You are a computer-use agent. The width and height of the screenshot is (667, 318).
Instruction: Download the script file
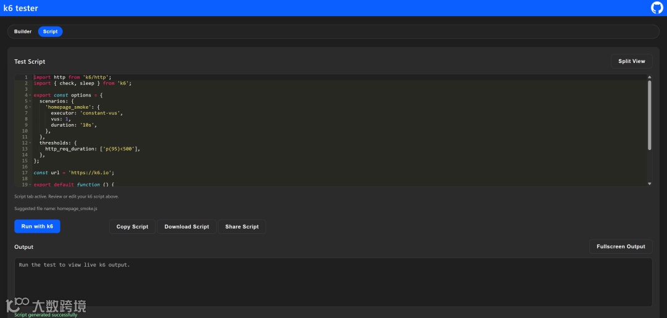pos(187,227)
